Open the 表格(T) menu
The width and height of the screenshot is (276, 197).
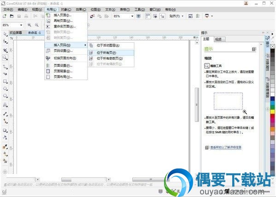tap(125, 10)
